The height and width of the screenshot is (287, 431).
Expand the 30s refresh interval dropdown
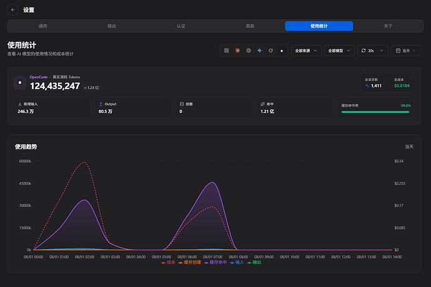coord(372,51)
